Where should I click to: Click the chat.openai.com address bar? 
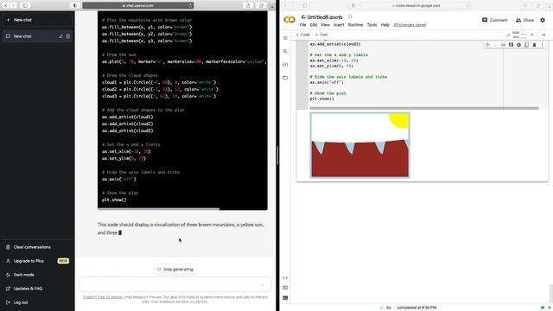click(x=138, y=5)
